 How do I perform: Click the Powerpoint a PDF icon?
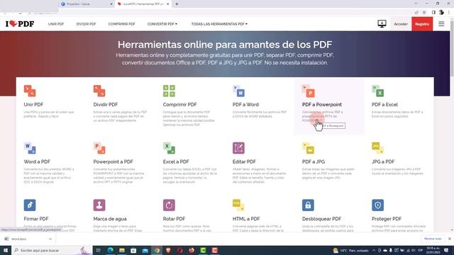pos(99,148)
